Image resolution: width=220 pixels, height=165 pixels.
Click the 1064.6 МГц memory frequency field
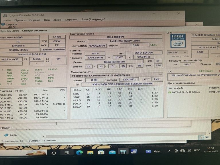[x=95, y=58]
